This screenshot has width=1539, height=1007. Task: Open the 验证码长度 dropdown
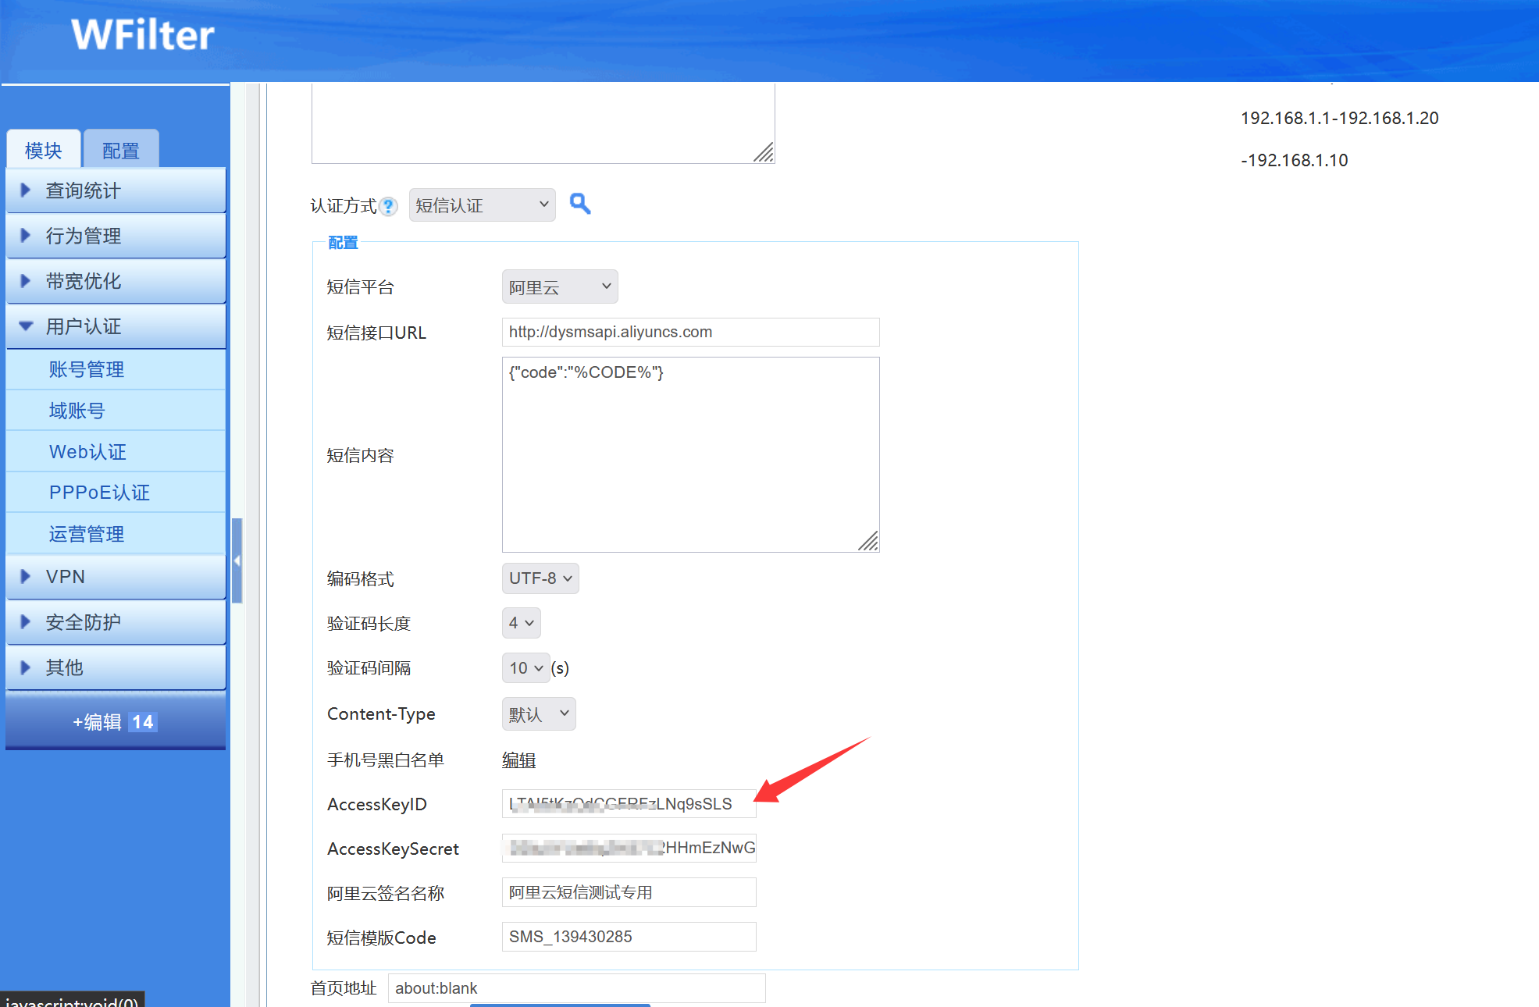(521, 623)
